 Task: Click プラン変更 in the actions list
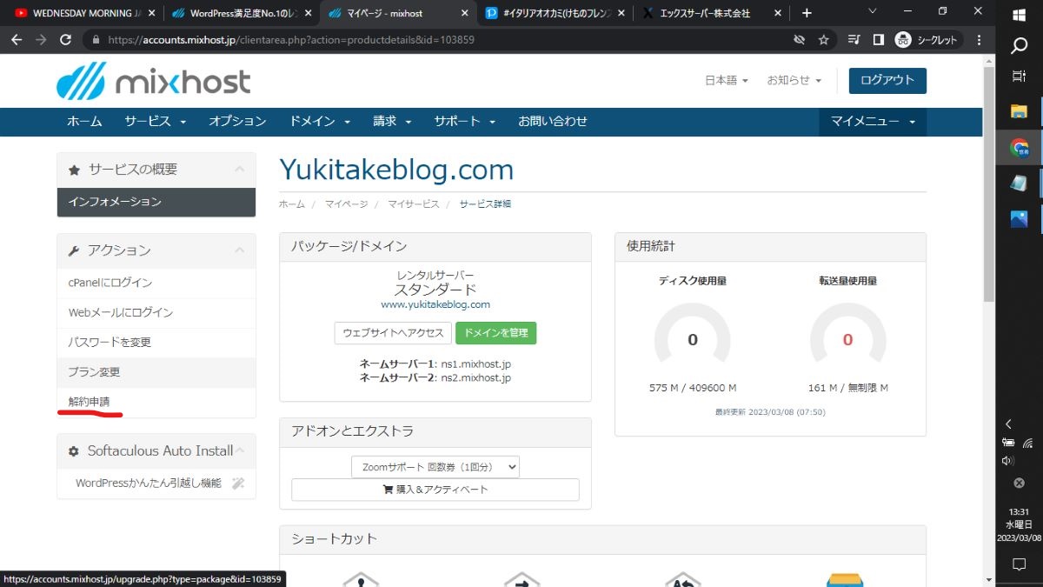pos(156,372)
